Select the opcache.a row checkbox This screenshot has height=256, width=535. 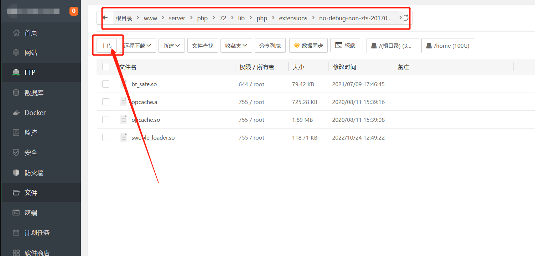coord(106,102)
